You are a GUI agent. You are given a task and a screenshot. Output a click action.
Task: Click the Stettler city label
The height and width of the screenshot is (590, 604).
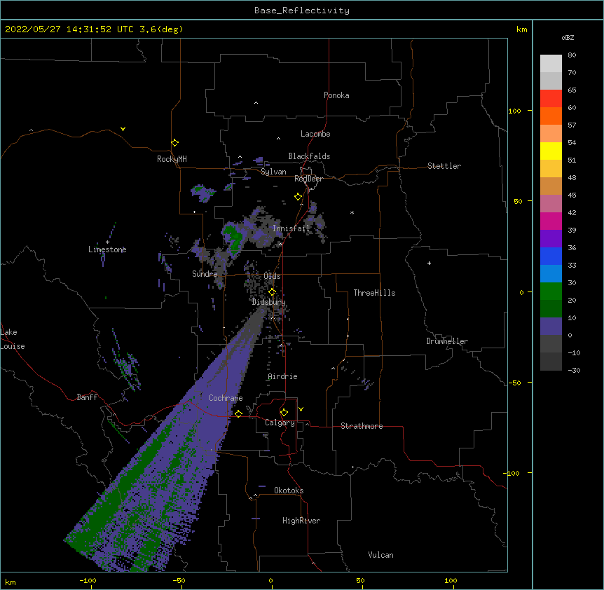point(444,166)
